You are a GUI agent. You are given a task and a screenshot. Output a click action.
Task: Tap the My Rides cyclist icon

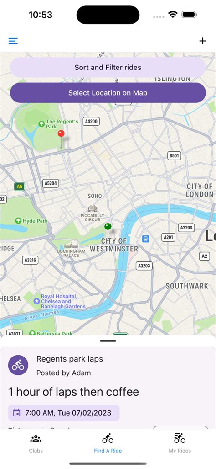[x=180, y=438]
